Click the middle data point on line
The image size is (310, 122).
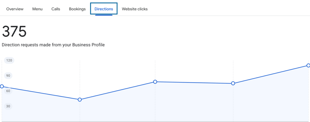[155, 82]
